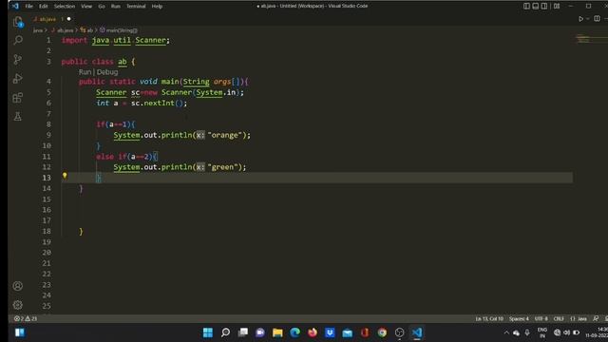This screenshot has width=608, height=342.
Task: Open the Widgets button on taskbar
Action: pyautogui.click(x=20, y=332)
